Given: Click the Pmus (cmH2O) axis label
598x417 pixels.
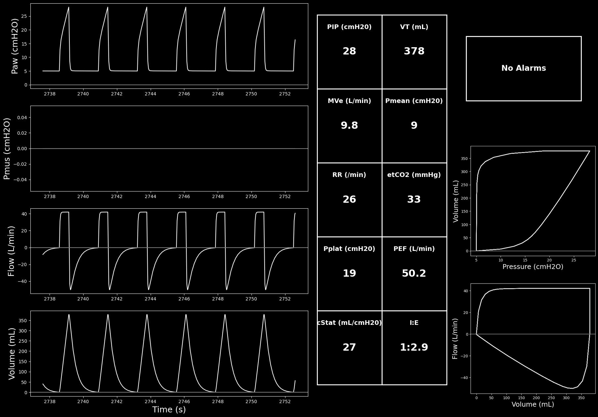Looking at the screenshot, I should pos(7,149).
